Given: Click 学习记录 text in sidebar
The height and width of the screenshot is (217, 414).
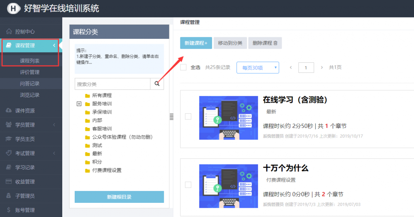Looking at the screenshot, I should (x=25, y=167).
